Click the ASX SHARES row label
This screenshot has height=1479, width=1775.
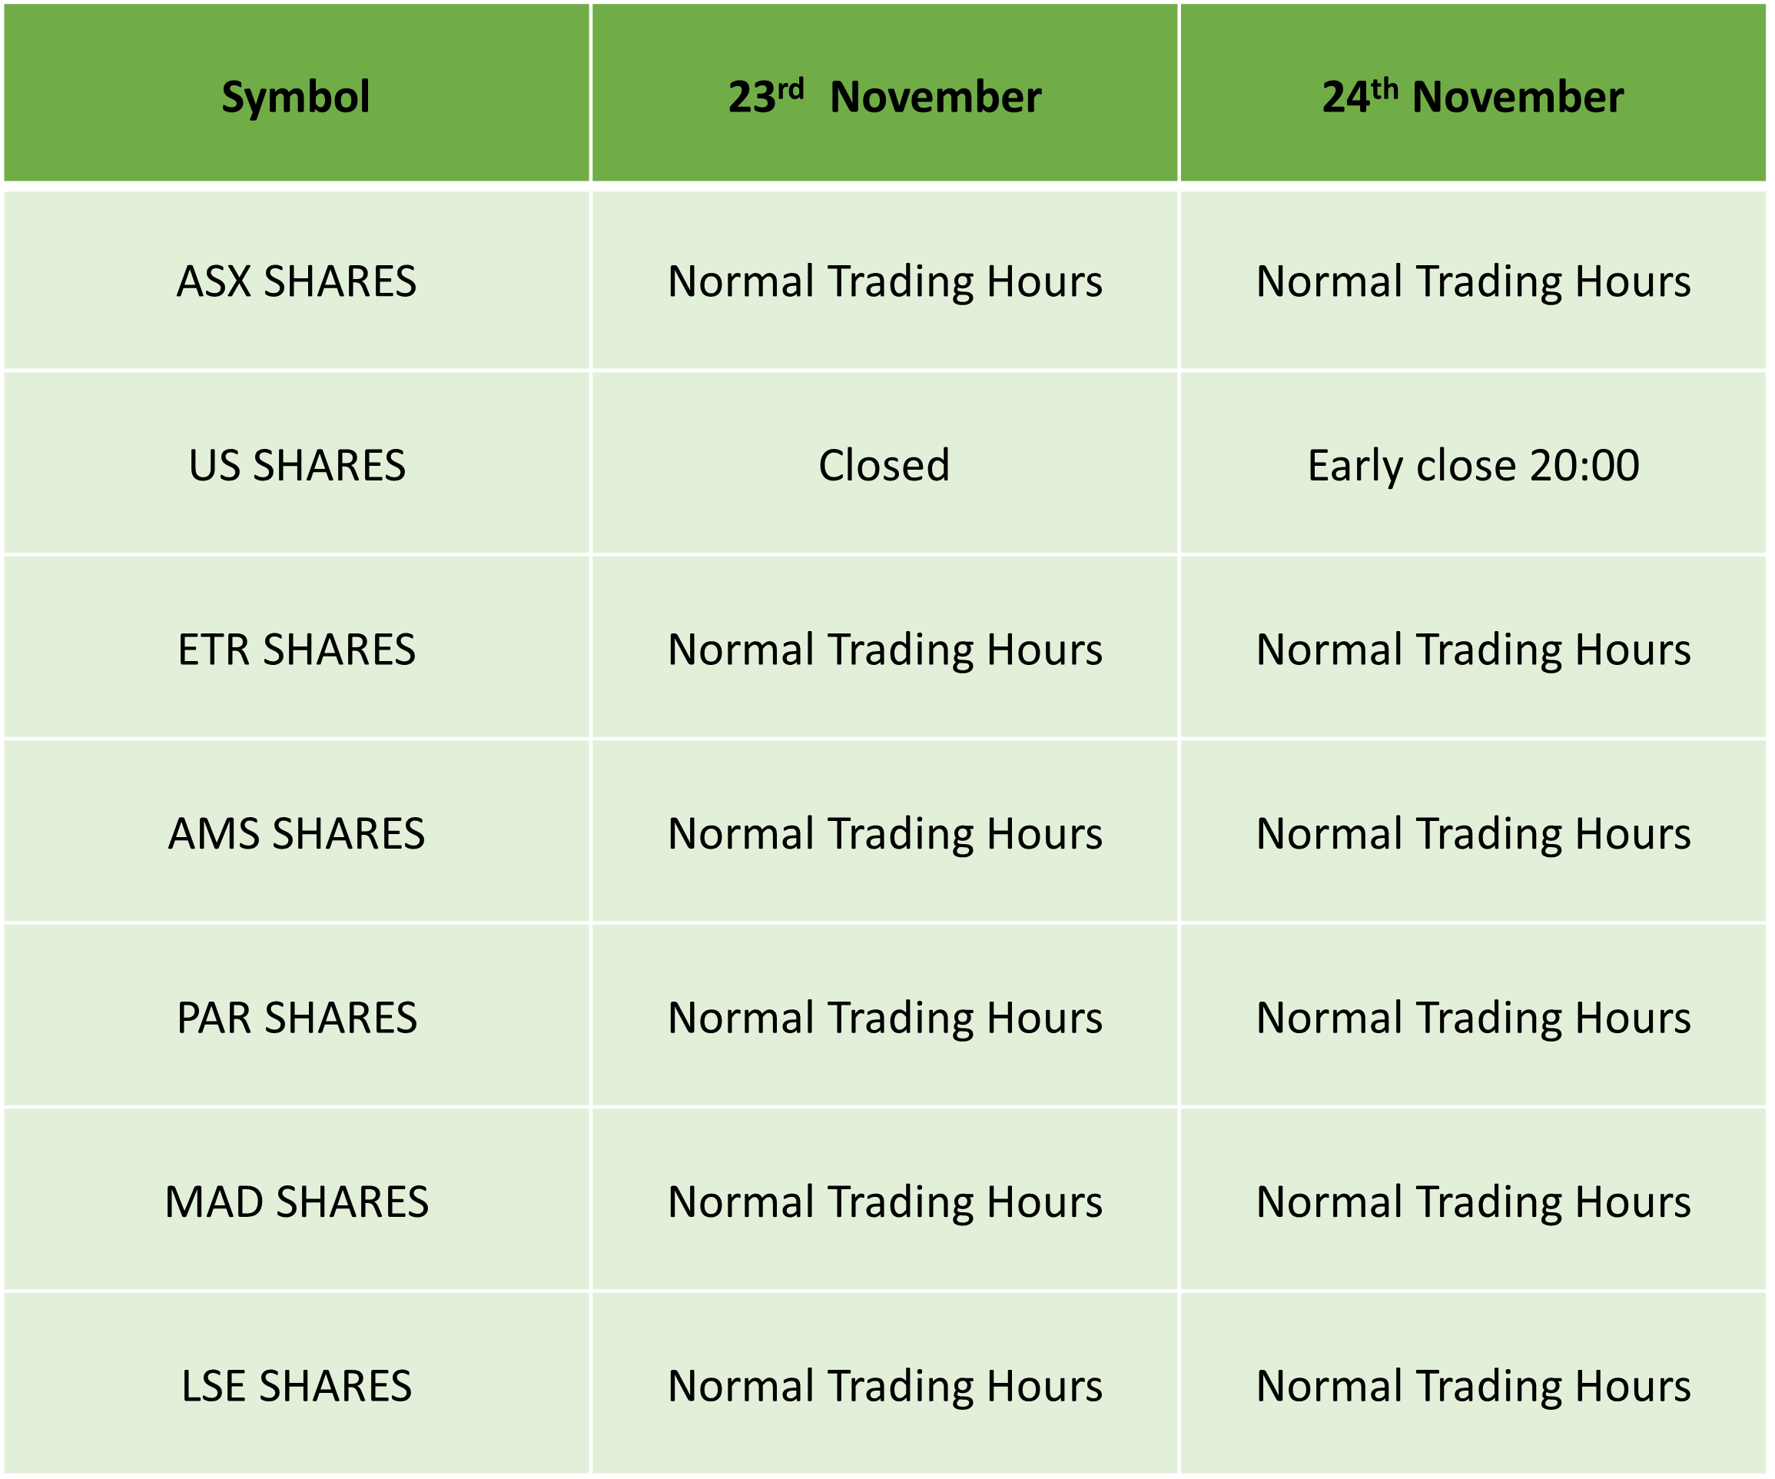coord(297,281)
